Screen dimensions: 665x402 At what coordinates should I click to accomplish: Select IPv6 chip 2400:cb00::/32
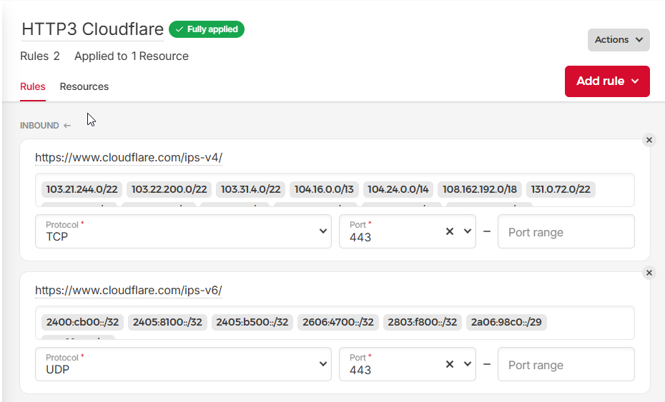coord(83,322)
